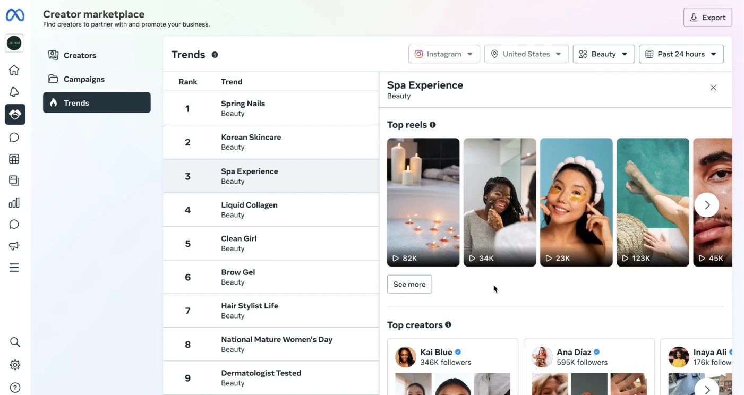Open the help question mark icon
The height and width of the screenshot is (395, 744).
pyautogui.click(x=15, y=388)
